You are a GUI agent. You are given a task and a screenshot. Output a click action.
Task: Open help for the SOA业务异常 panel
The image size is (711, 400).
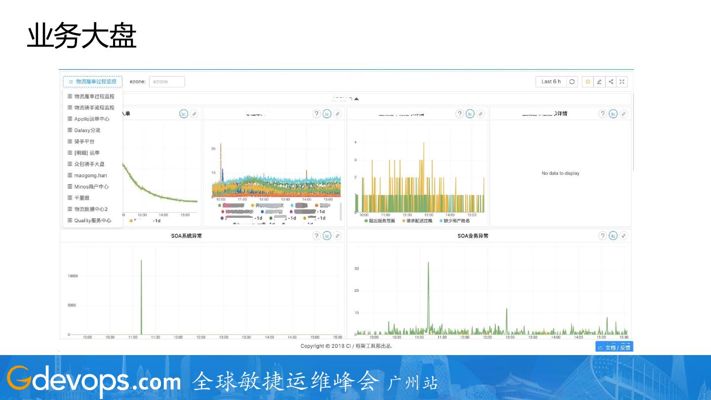602,236
